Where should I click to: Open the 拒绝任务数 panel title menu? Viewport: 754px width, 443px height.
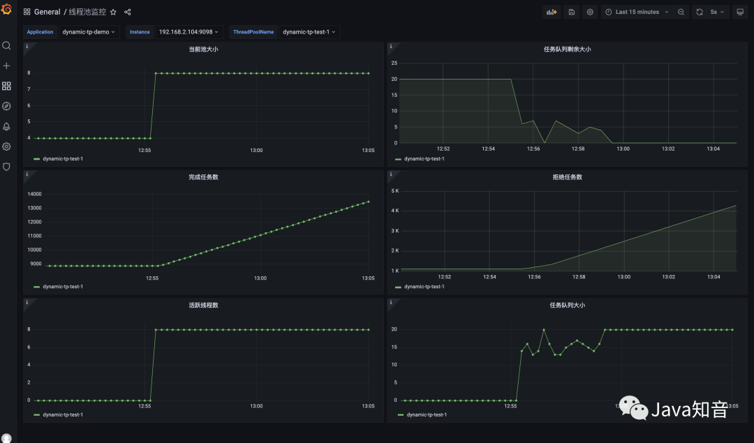[567, 177]
